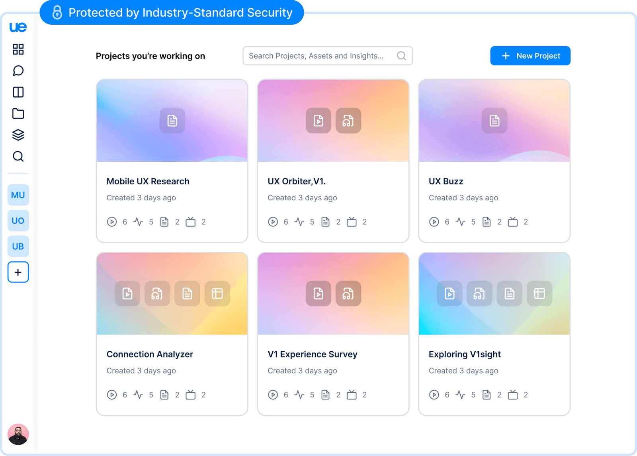Image resolution: width=637 pixels, height=456 pixels.
Task: Switch to the UO workspace
Action: coord(18,221)
